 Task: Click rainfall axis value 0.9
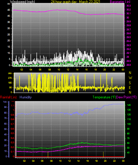[x=12, y=115]
